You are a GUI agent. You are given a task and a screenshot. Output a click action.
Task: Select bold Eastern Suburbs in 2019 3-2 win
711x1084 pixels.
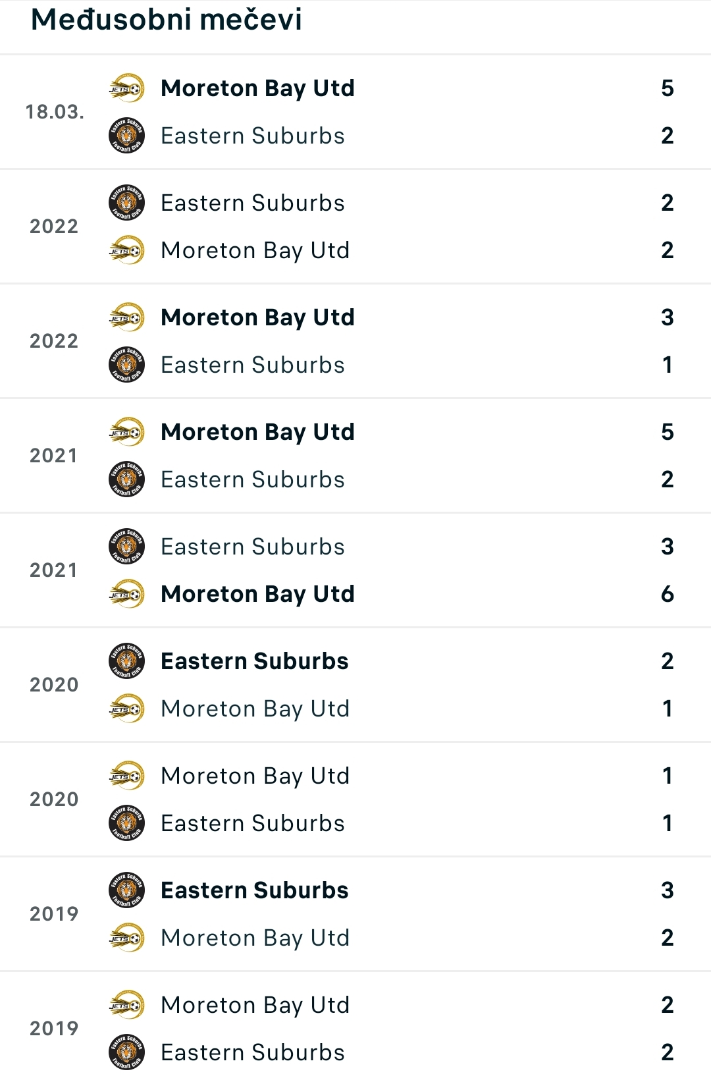pos(255,890)
